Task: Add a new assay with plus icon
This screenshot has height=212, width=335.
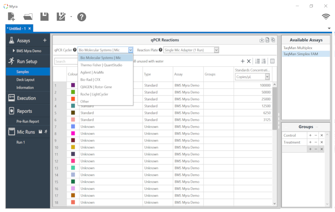Action: click(x=45, y=40)
